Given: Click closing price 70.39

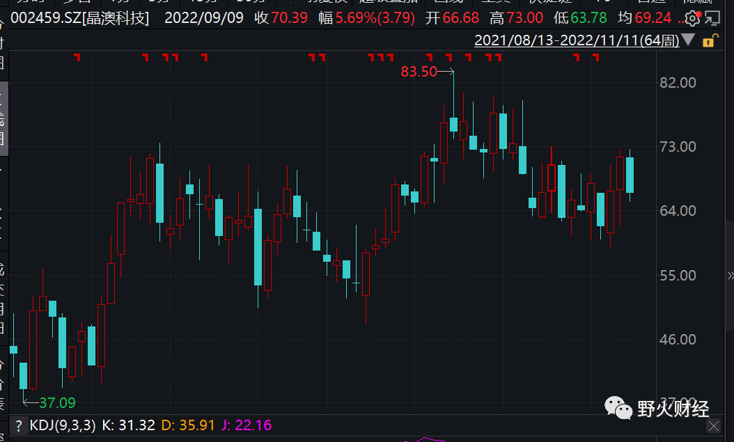Looking at the screenshot, I should point(289,18).
